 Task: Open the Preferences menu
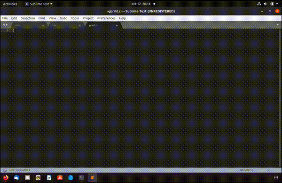point(106,18)
